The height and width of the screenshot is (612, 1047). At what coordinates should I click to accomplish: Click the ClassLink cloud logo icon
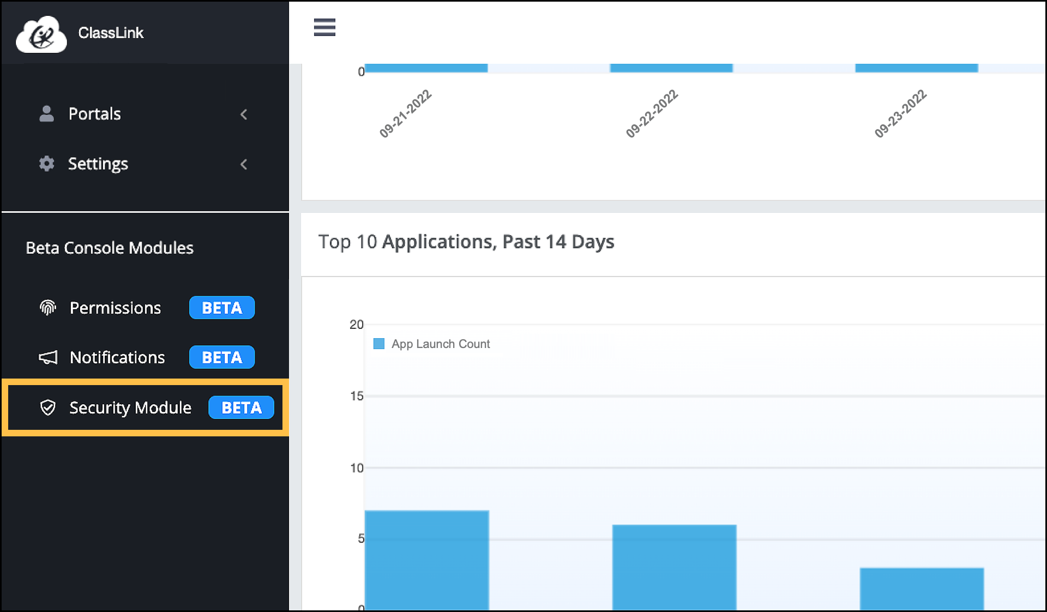pos(41,34)
